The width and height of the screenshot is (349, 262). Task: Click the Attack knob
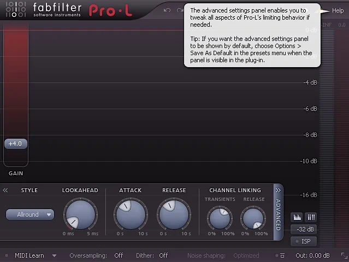pyautogui.click(x=131, y=215)
